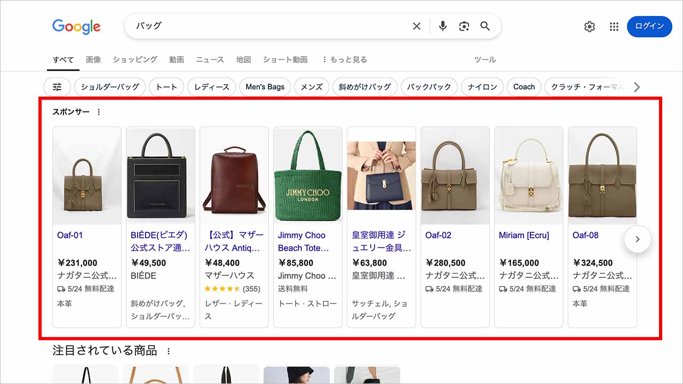
Task: Click the ¥280,500 price
Action: (446, 263)
